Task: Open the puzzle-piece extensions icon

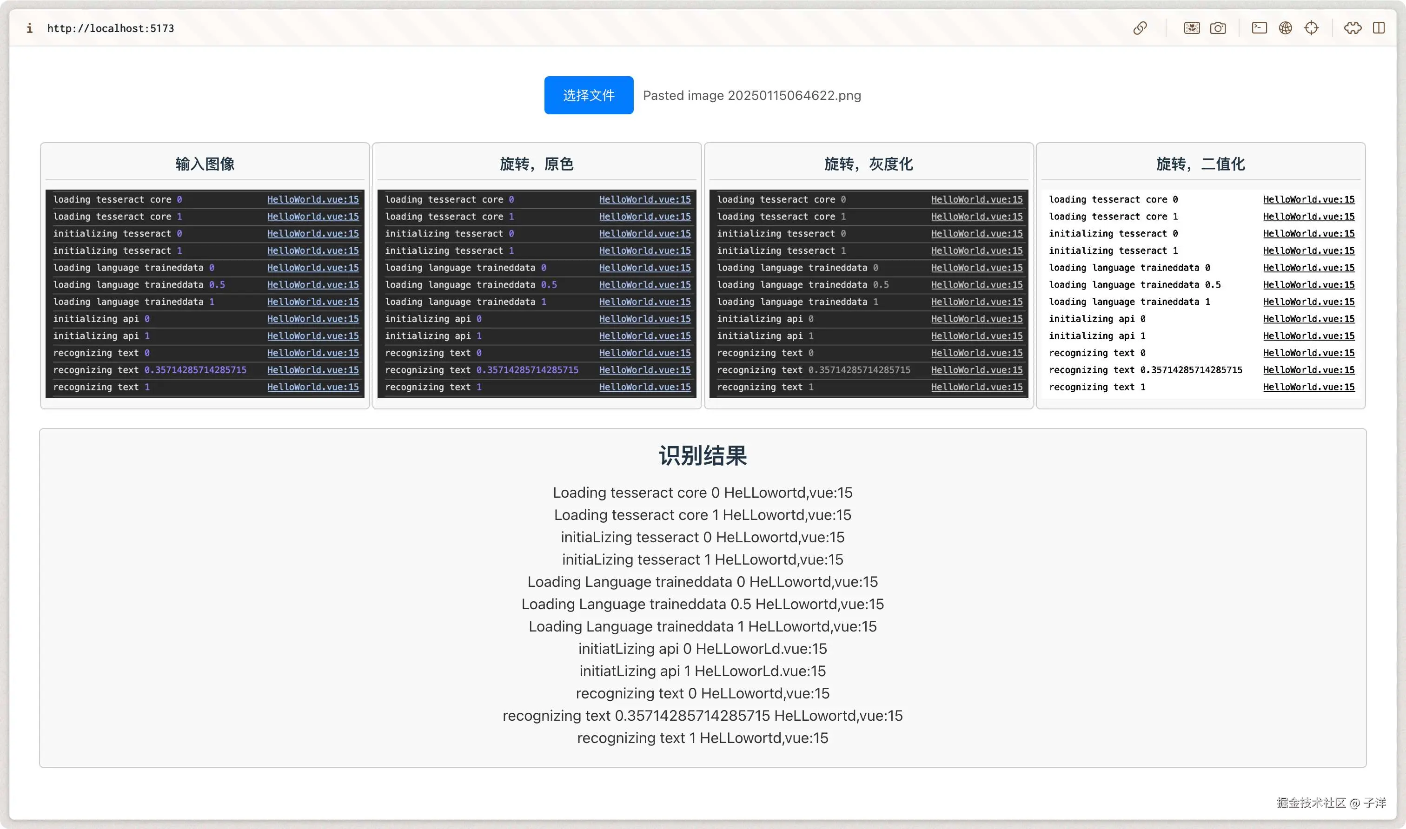Action: coord(1353,28)
